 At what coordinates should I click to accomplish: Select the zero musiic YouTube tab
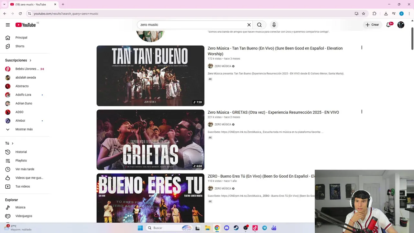click(32, 5)
